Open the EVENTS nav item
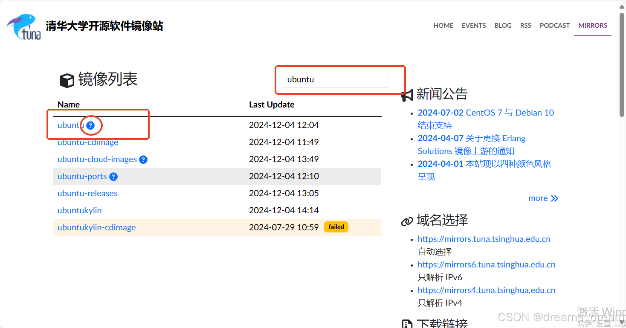The height and width of the screenshot is (328, 626). tap(474, 25)
